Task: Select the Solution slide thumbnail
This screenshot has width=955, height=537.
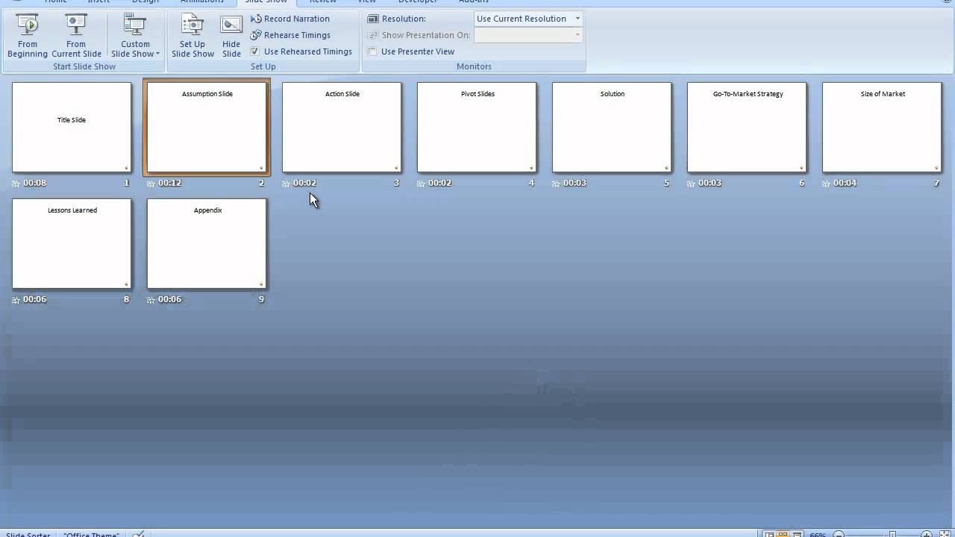Action: [612, 127]
